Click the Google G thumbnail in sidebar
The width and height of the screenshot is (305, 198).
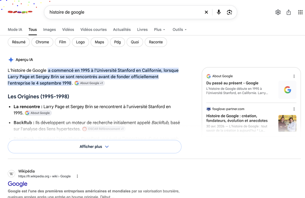287,90
